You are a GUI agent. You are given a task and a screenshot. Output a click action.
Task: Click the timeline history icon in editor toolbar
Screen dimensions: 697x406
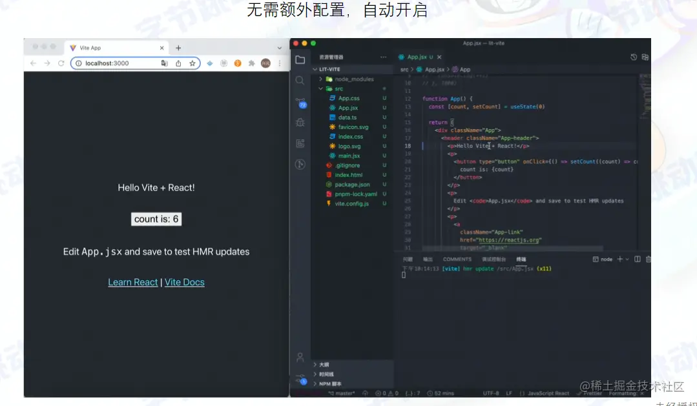tap(634, 57)
